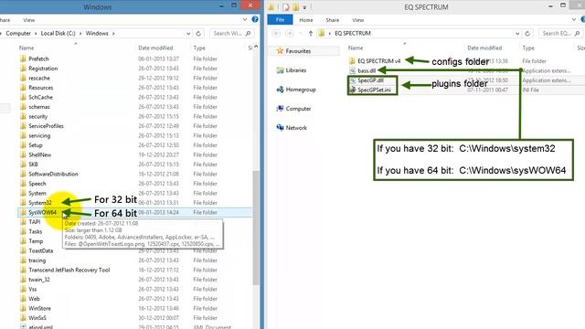Click the search magnifier in Windows window
The image size is (585, 329).
(x=248, y=33)
